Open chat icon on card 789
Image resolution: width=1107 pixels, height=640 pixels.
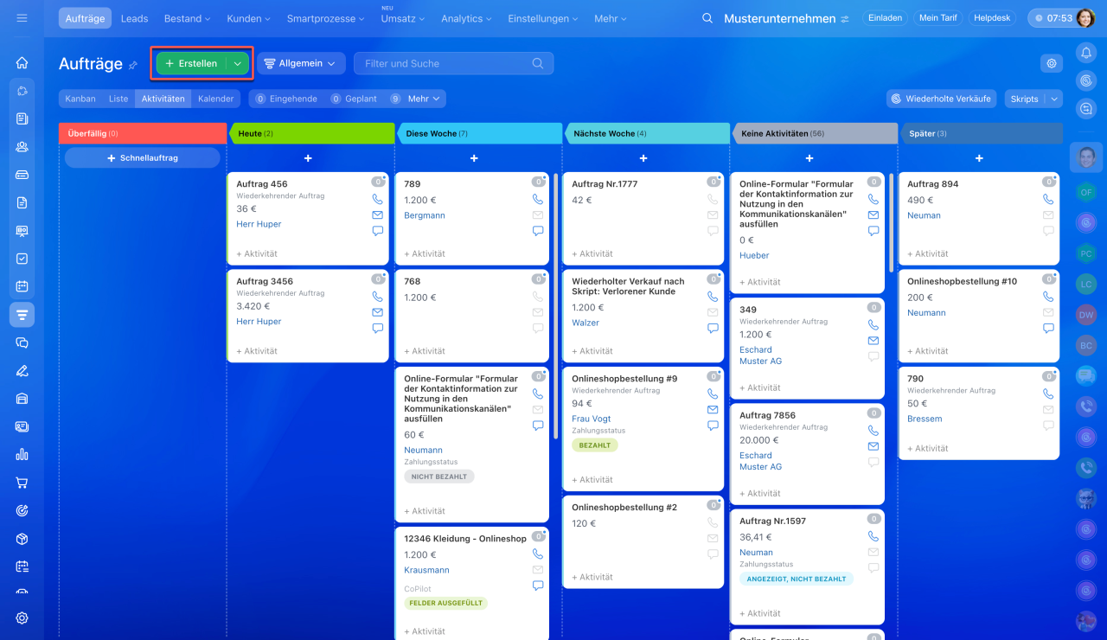538,231
